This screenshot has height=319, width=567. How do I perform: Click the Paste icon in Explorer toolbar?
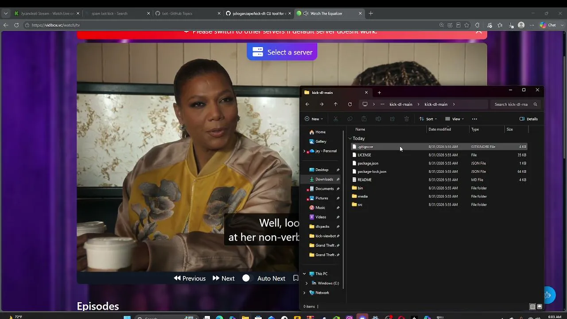coord(364,119)
